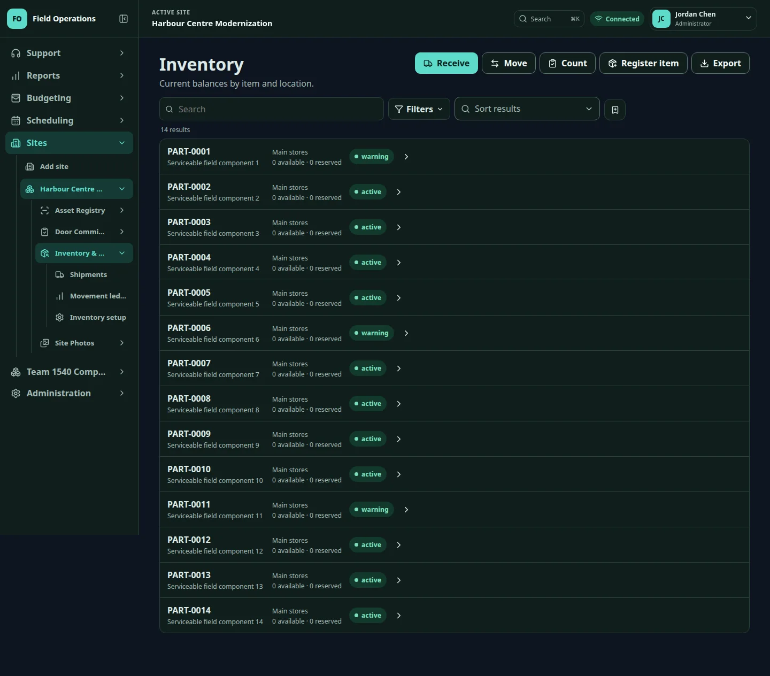This screenshot has height=676, width=770.
Task: Expand the Site Photos chevron
Action: click(x=122, y=343)
